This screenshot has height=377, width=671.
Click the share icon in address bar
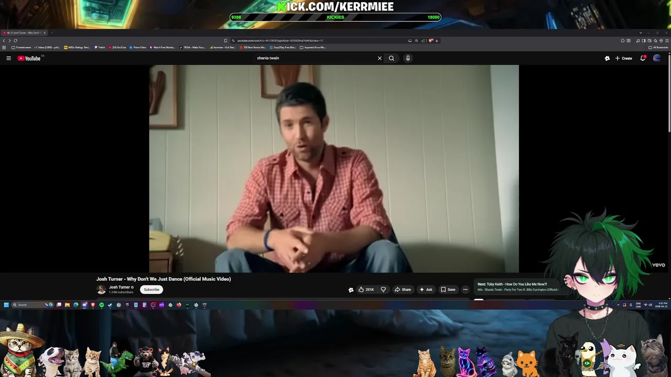[423, 40]
